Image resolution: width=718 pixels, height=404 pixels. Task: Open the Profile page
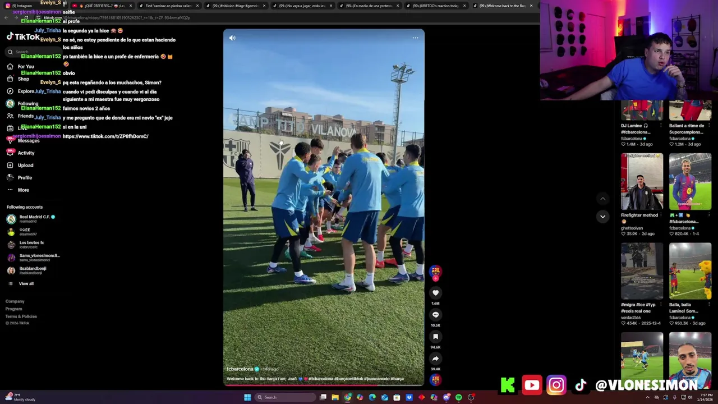(19, 177)
